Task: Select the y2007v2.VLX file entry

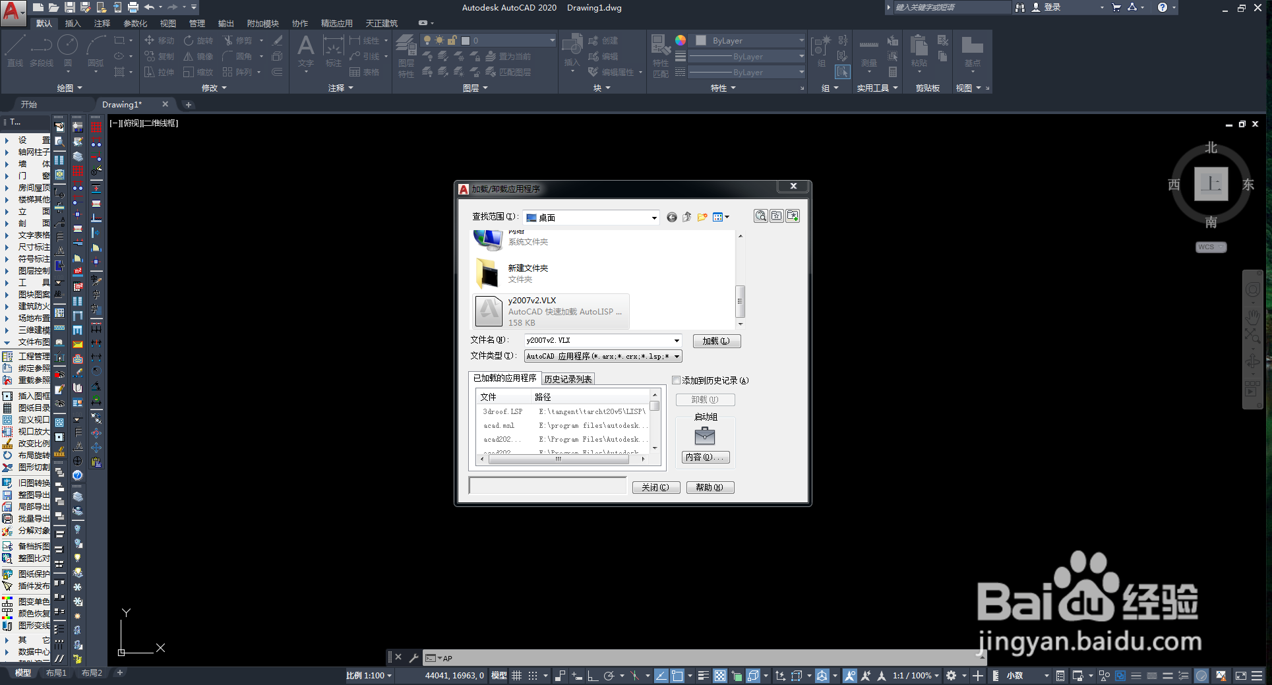Action: tap(551, 311)
